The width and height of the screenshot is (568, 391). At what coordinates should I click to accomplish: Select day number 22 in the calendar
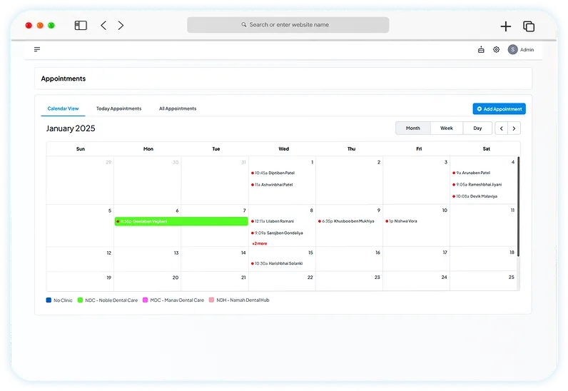[x=310, y=278]
